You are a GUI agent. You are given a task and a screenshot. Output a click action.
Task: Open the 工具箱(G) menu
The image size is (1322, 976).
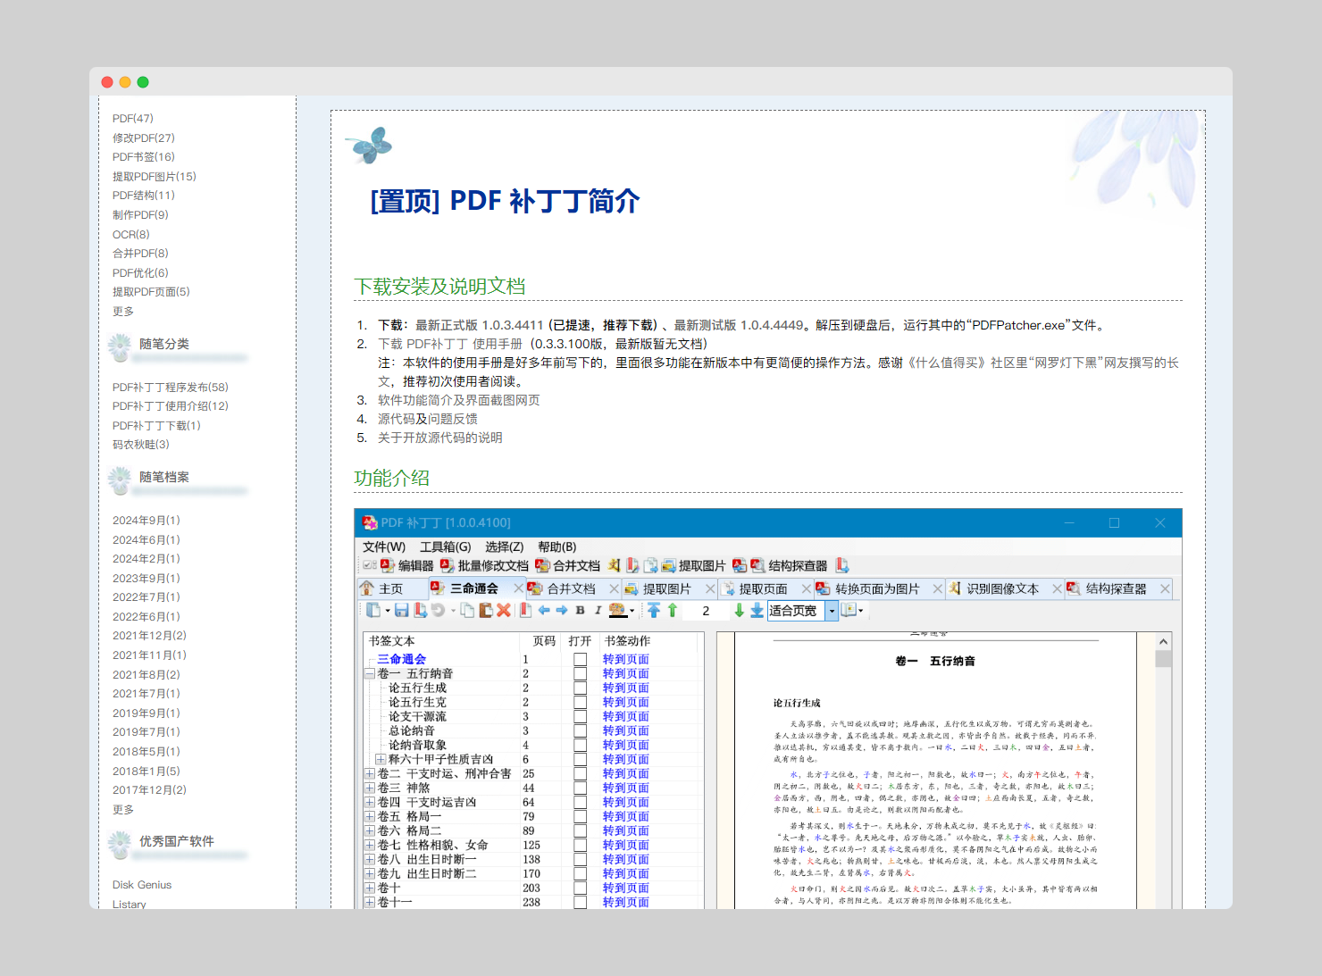click(445, 546)
